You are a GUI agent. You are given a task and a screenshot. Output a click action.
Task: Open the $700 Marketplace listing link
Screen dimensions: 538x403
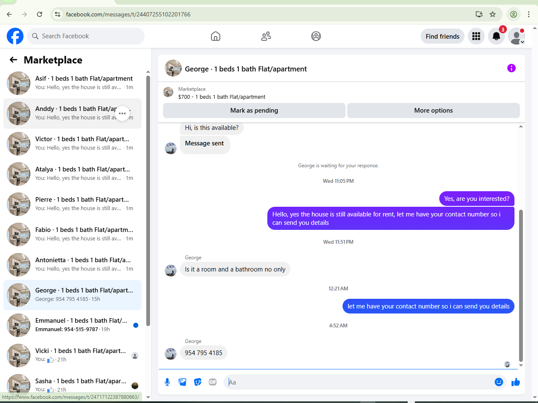pos(222,97)
